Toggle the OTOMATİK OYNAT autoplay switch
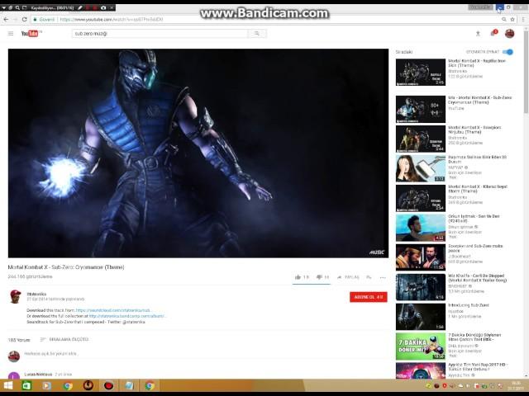Screen dimensions: 529x396 click(x=508, y=52)
